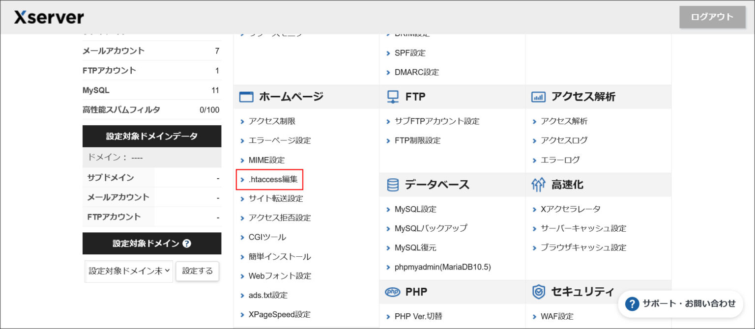The width and height of the screenshot is (755, 329).
Task: Click the データベース cylinder icon
Action: [392, 185]
